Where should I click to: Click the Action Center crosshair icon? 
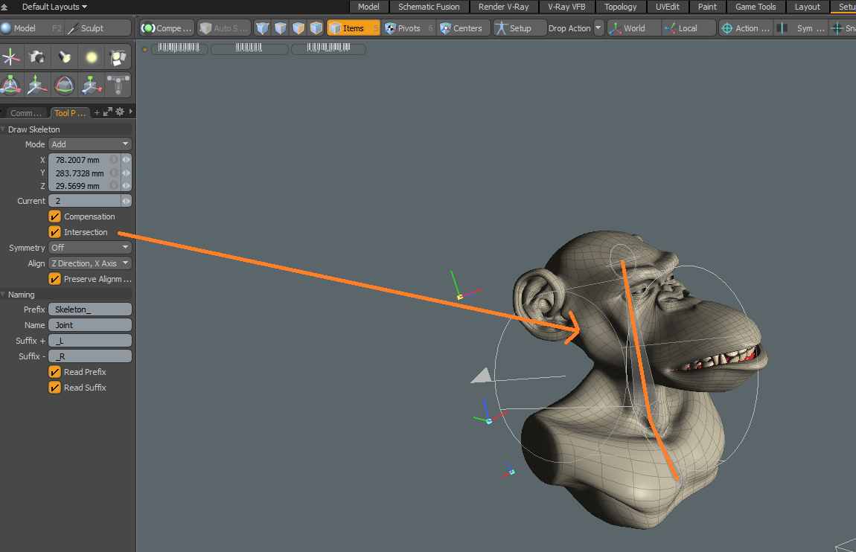tap(726, 28)
